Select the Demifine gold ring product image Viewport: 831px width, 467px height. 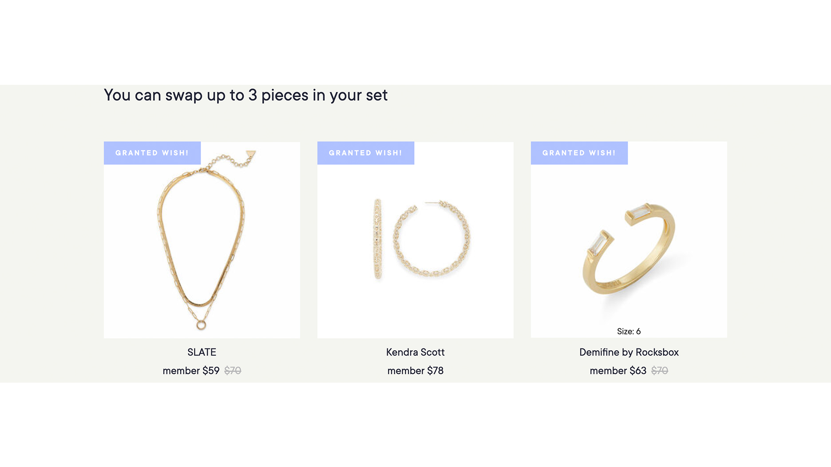coord(629,249)
